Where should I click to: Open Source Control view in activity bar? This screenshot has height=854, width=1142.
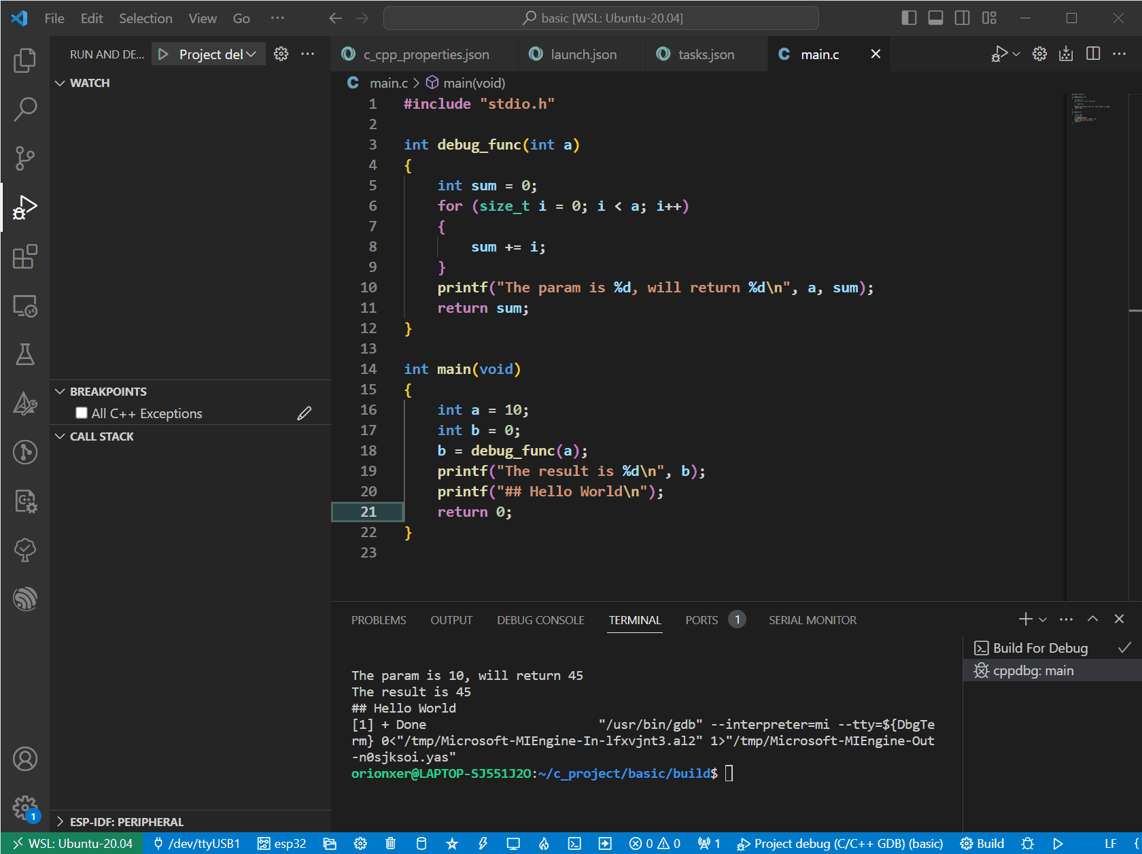click(25, 158)
